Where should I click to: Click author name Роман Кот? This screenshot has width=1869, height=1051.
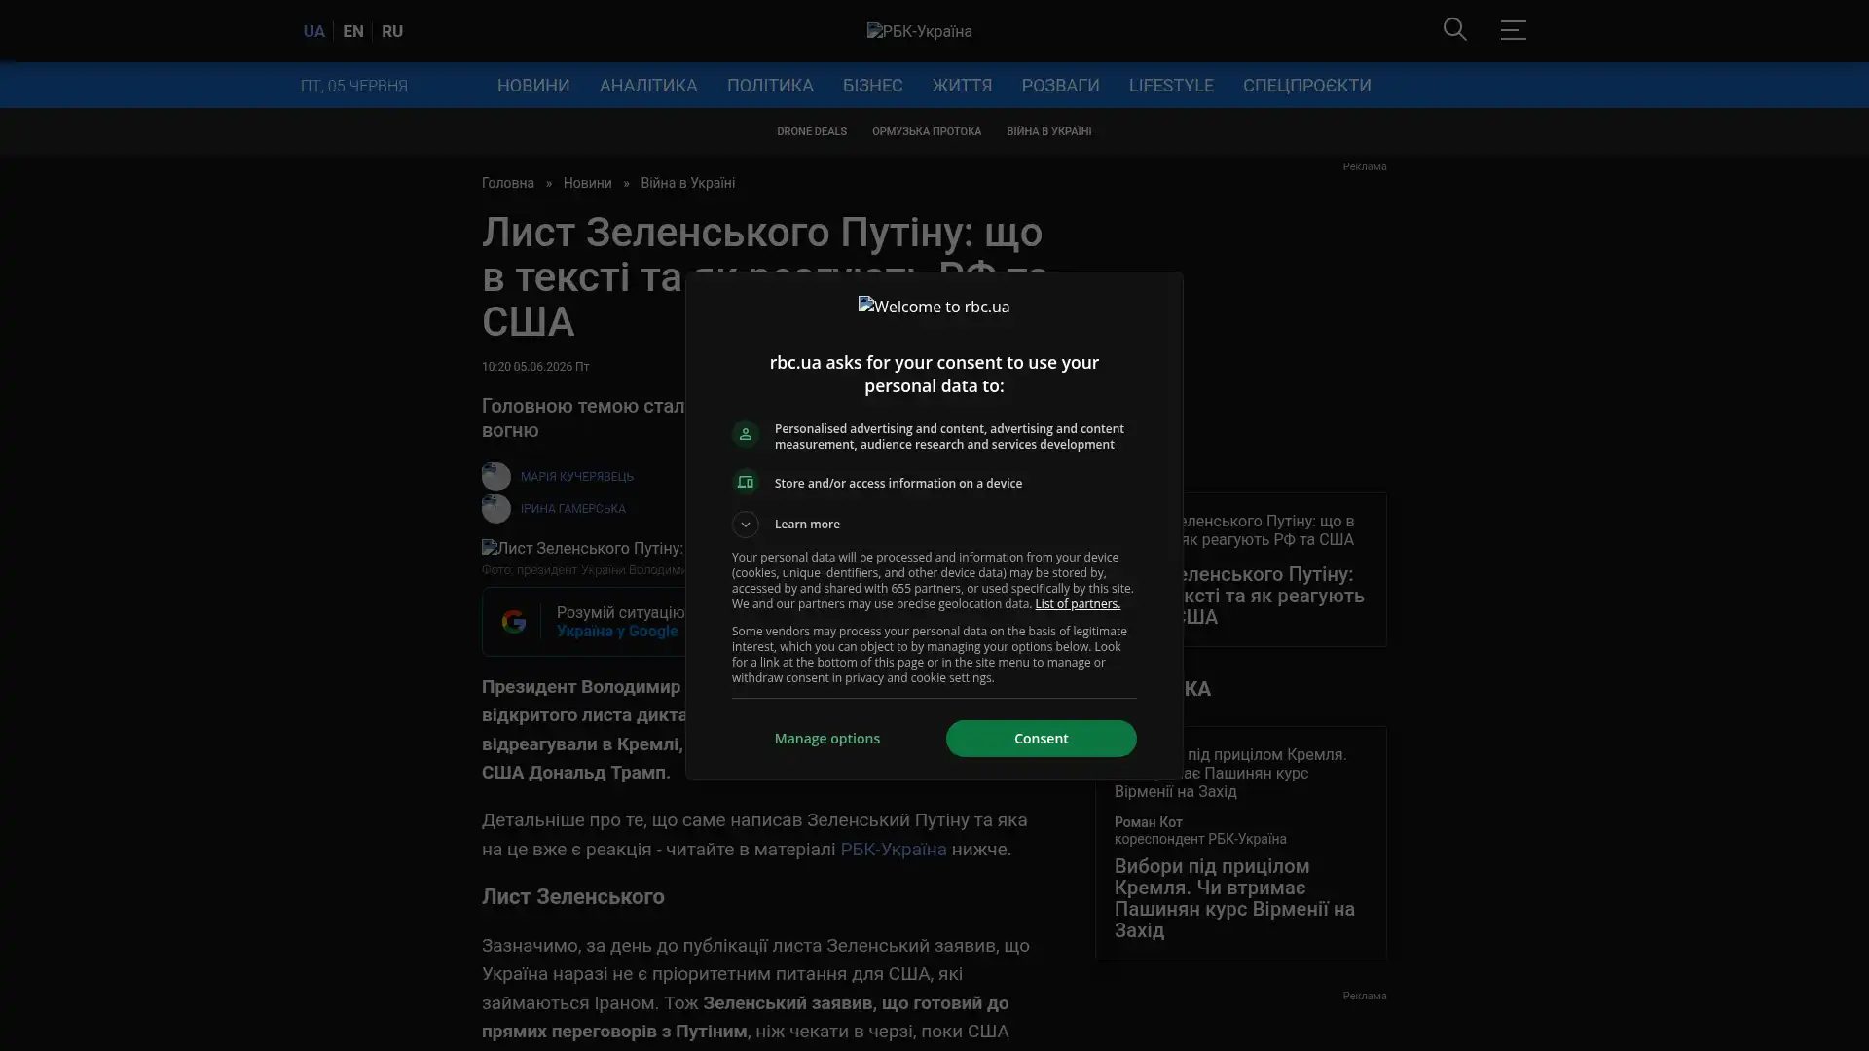[x=1149, y=822]
